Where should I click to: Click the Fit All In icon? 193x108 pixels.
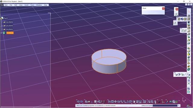coord(112,102)
